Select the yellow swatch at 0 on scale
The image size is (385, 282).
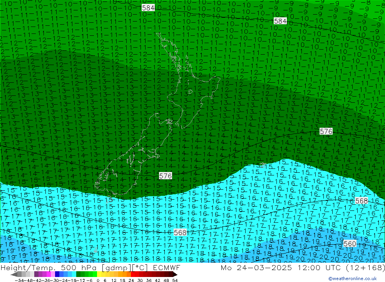point(99,274)
